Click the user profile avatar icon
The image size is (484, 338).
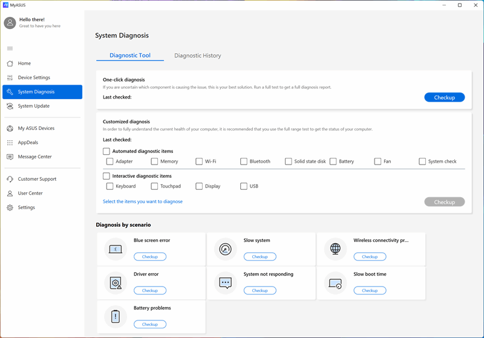tap(10, 23)
